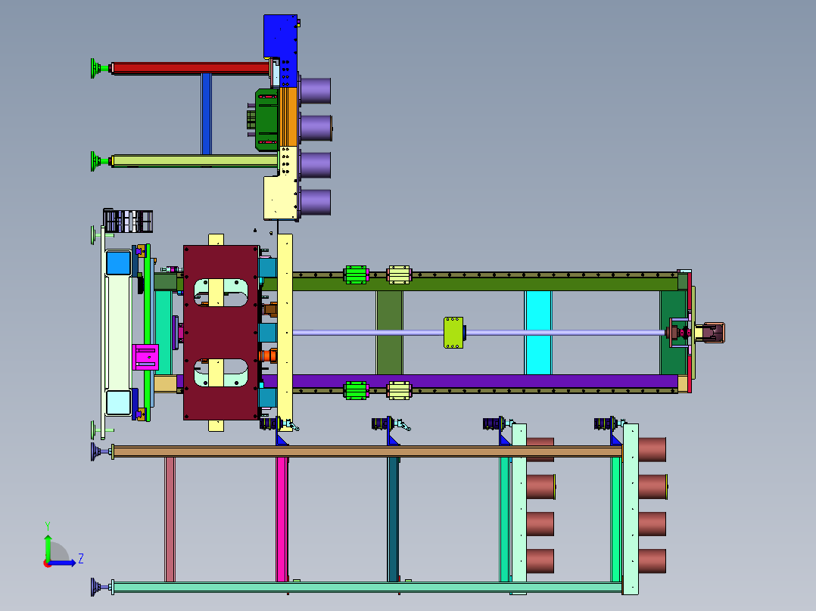Select the bright blue square on the left panel

click(118, 262)
